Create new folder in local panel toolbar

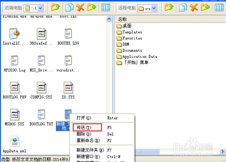point(92,8)
